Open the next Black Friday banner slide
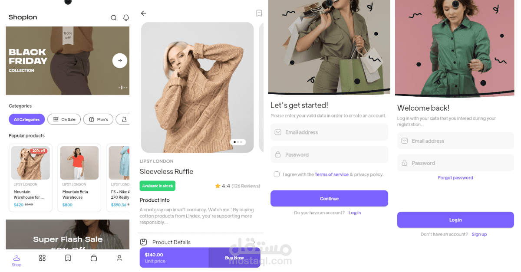This screenshot has width=521, height=272. (120, 61)
